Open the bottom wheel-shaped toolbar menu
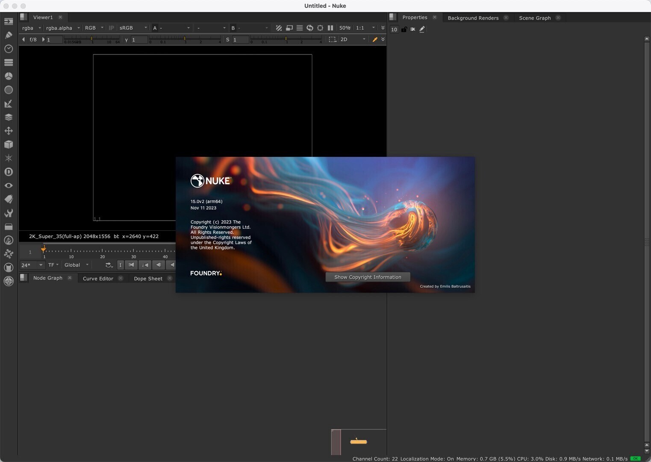This screenshot has height=462, width=651. (x=9, y=281)
